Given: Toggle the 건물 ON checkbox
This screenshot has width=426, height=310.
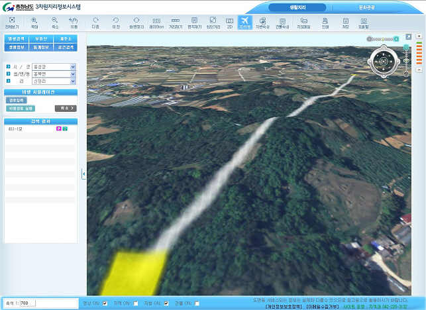Looking at the screenshot, I should [x=197, y=303].
